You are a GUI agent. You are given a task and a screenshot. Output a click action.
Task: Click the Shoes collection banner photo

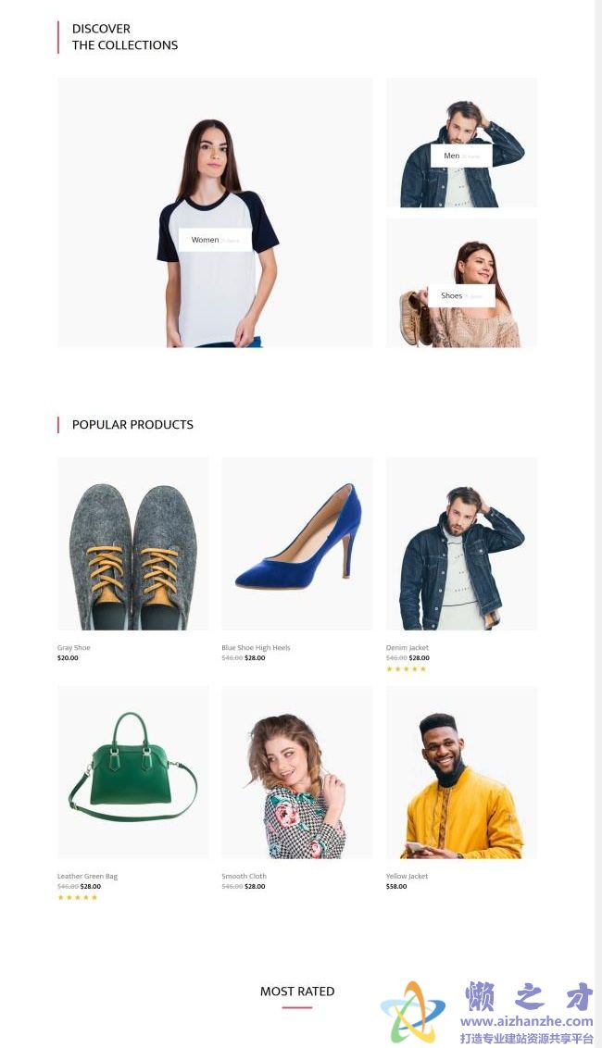(x=461, y=283)
